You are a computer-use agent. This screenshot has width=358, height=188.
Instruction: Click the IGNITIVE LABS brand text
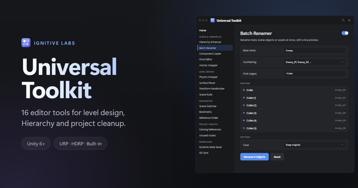click(x=55, y=43)
